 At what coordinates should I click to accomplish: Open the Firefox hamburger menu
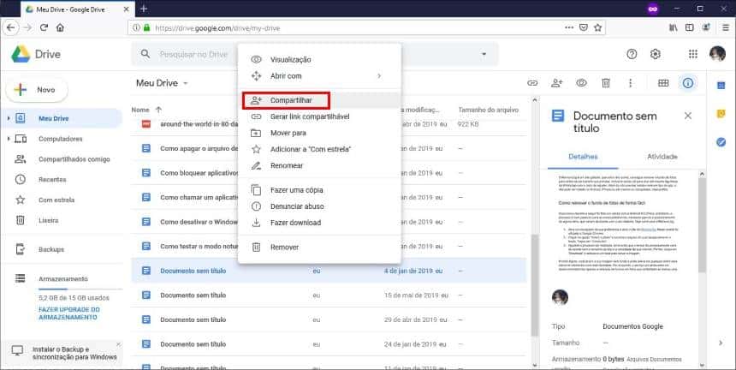(x=726, y=27)
